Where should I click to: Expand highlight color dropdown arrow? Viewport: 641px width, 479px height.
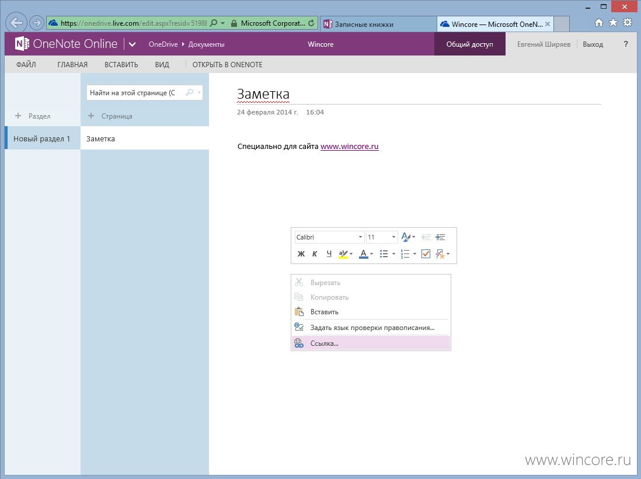[x=351, y=254]
